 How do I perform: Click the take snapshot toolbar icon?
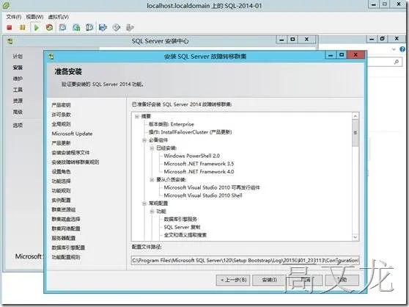62,27
